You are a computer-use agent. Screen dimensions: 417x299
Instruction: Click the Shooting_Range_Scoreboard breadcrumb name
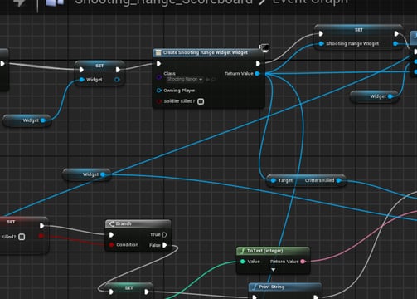pyautogui.click(x=163, y=2)
